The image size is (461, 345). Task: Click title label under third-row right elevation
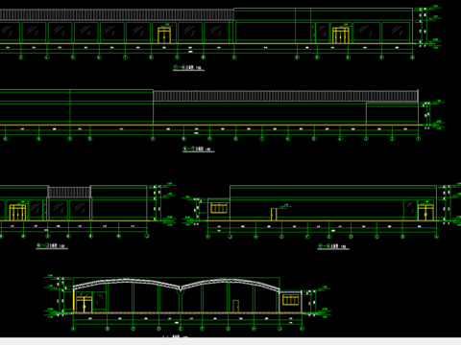(x=333, y=246)
